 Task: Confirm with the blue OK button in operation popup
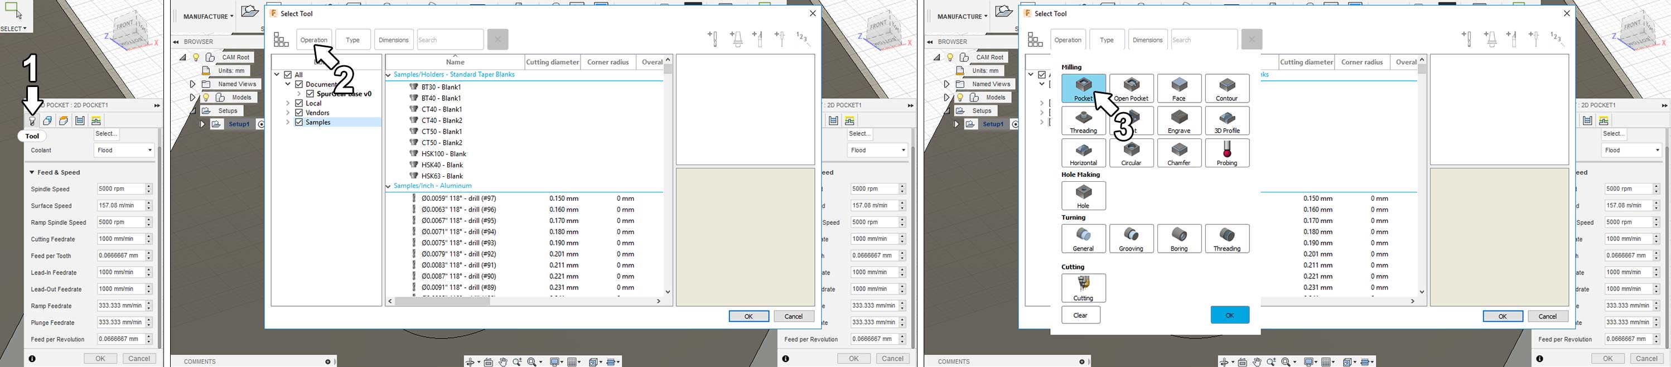tap(1230, 315)
